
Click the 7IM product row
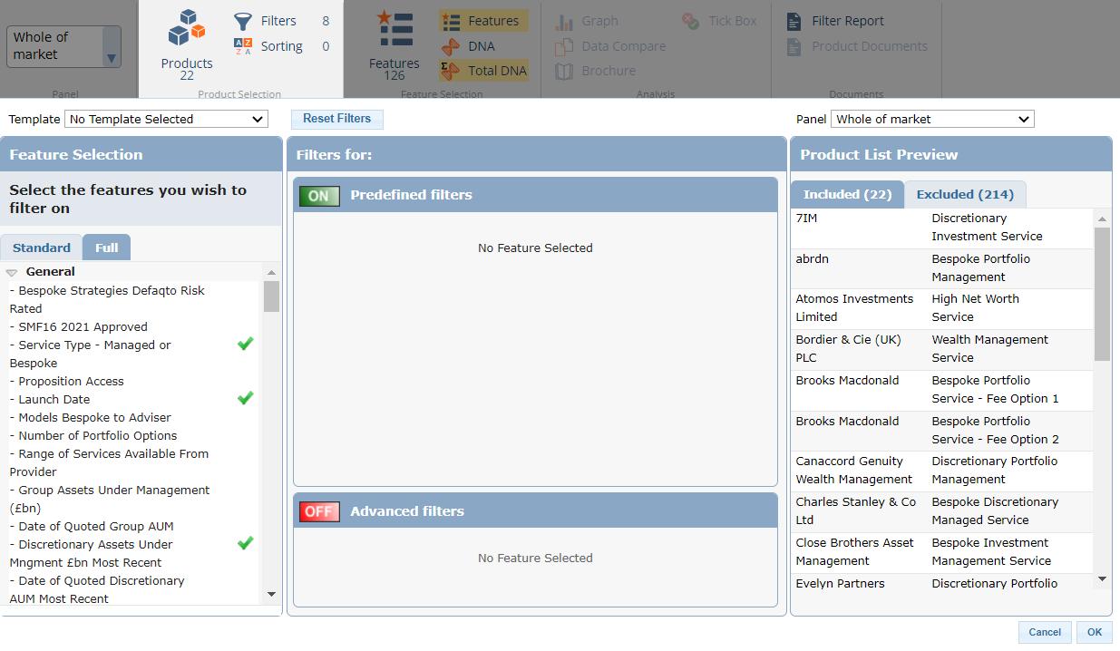[x=941, y=228]
